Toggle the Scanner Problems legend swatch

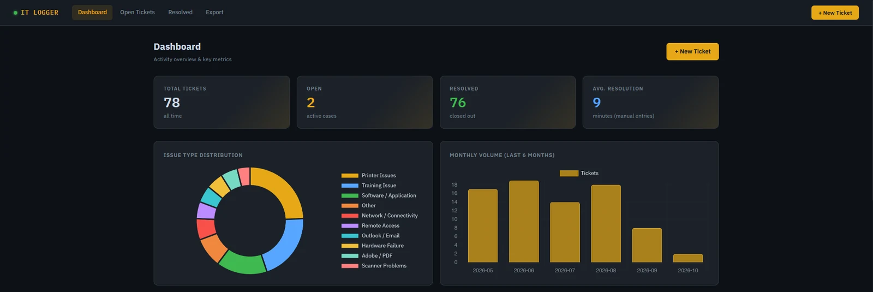[x=350, y=266]
